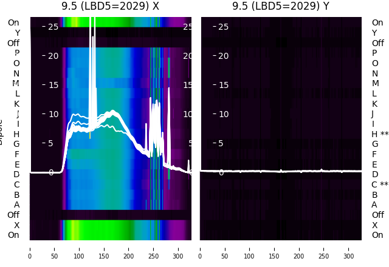Screen dimensions: 389x267
Task: Click the flat white trace line in the Y plot
Action: click(x=281, y=171)
